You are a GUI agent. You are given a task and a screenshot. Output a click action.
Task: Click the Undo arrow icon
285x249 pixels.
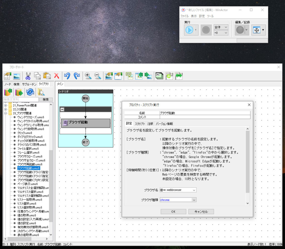67,75
